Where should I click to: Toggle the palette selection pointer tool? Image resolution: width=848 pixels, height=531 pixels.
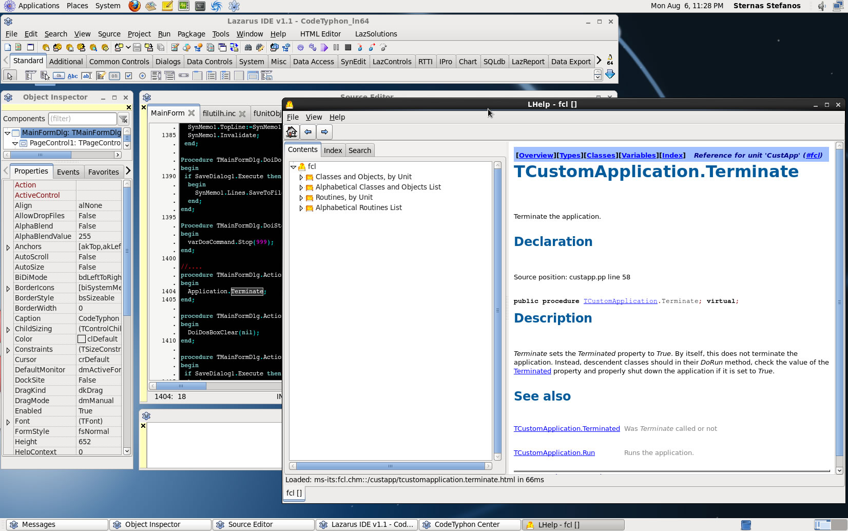[x=10, y=76]
